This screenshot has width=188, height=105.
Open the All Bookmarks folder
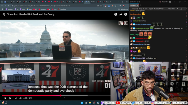click(123, 9)
